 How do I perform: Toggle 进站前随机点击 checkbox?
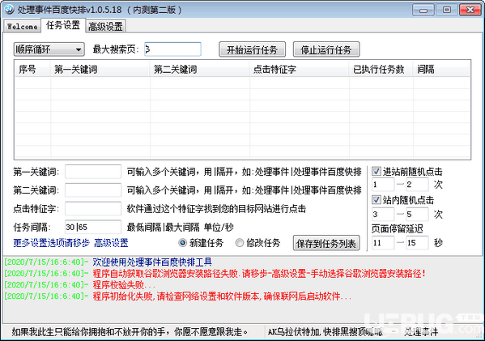(x=377, y=171)
